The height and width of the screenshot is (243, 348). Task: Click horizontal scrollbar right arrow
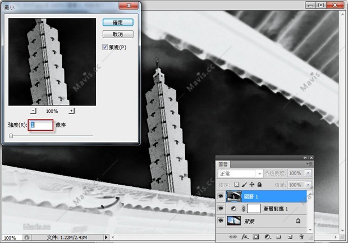[335, 237]
